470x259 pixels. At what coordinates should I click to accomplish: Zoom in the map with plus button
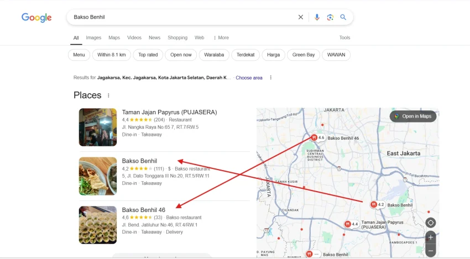pos(431,237)
